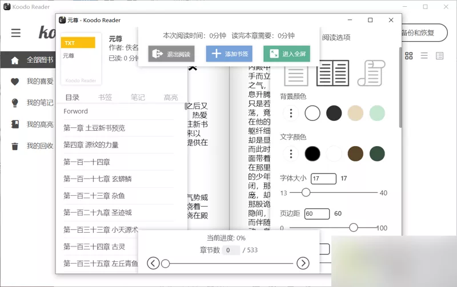
Task: Switch main library to list view
Action: click(x=424, y=55)
